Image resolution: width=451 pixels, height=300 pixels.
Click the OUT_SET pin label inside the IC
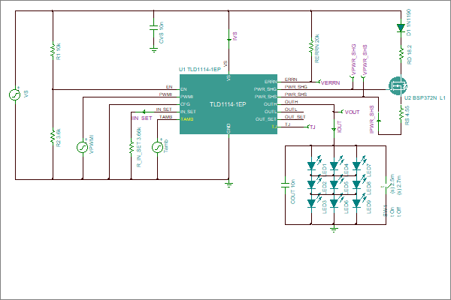(266, 119)
